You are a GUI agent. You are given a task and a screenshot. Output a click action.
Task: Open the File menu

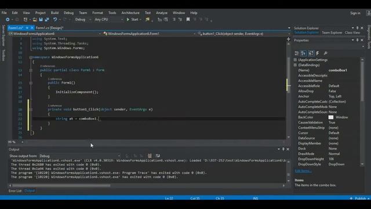click(x=4, y=13)
